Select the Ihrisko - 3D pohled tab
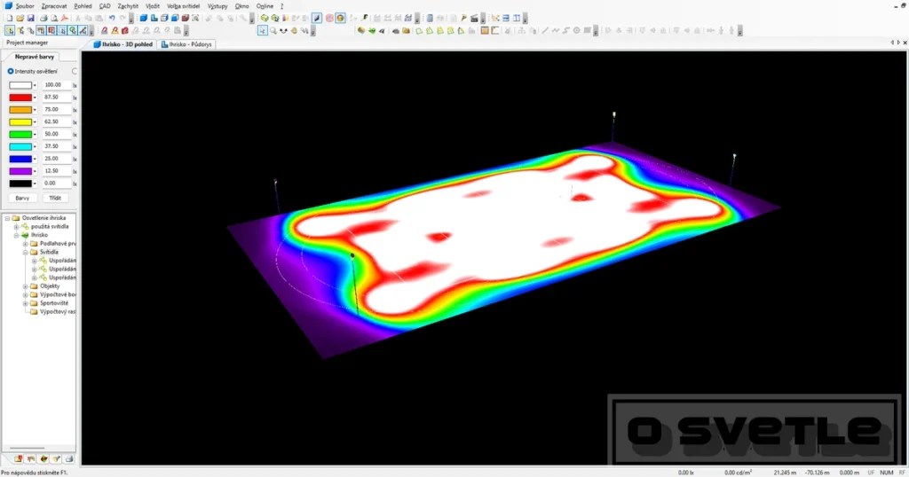Screen dimensions: 909x477 click(123, 44)
